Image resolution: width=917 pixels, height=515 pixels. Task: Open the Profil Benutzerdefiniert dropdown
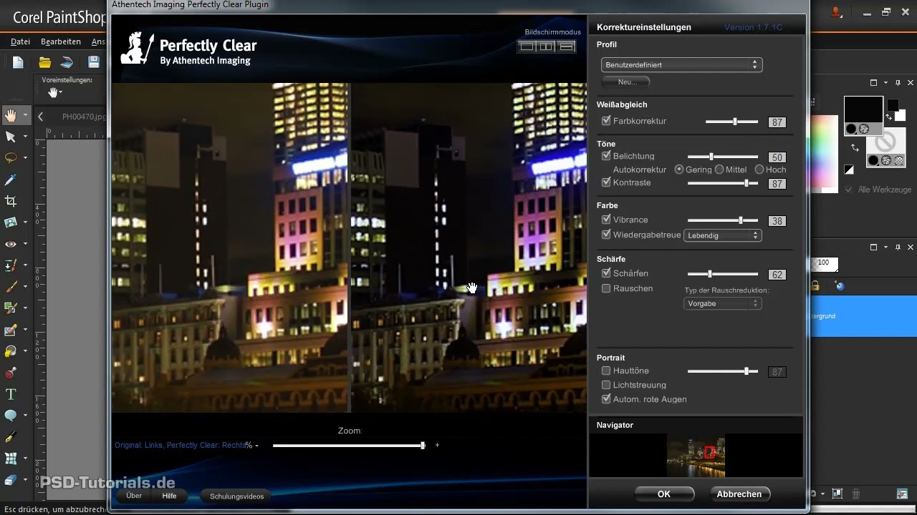pos(681,65)
